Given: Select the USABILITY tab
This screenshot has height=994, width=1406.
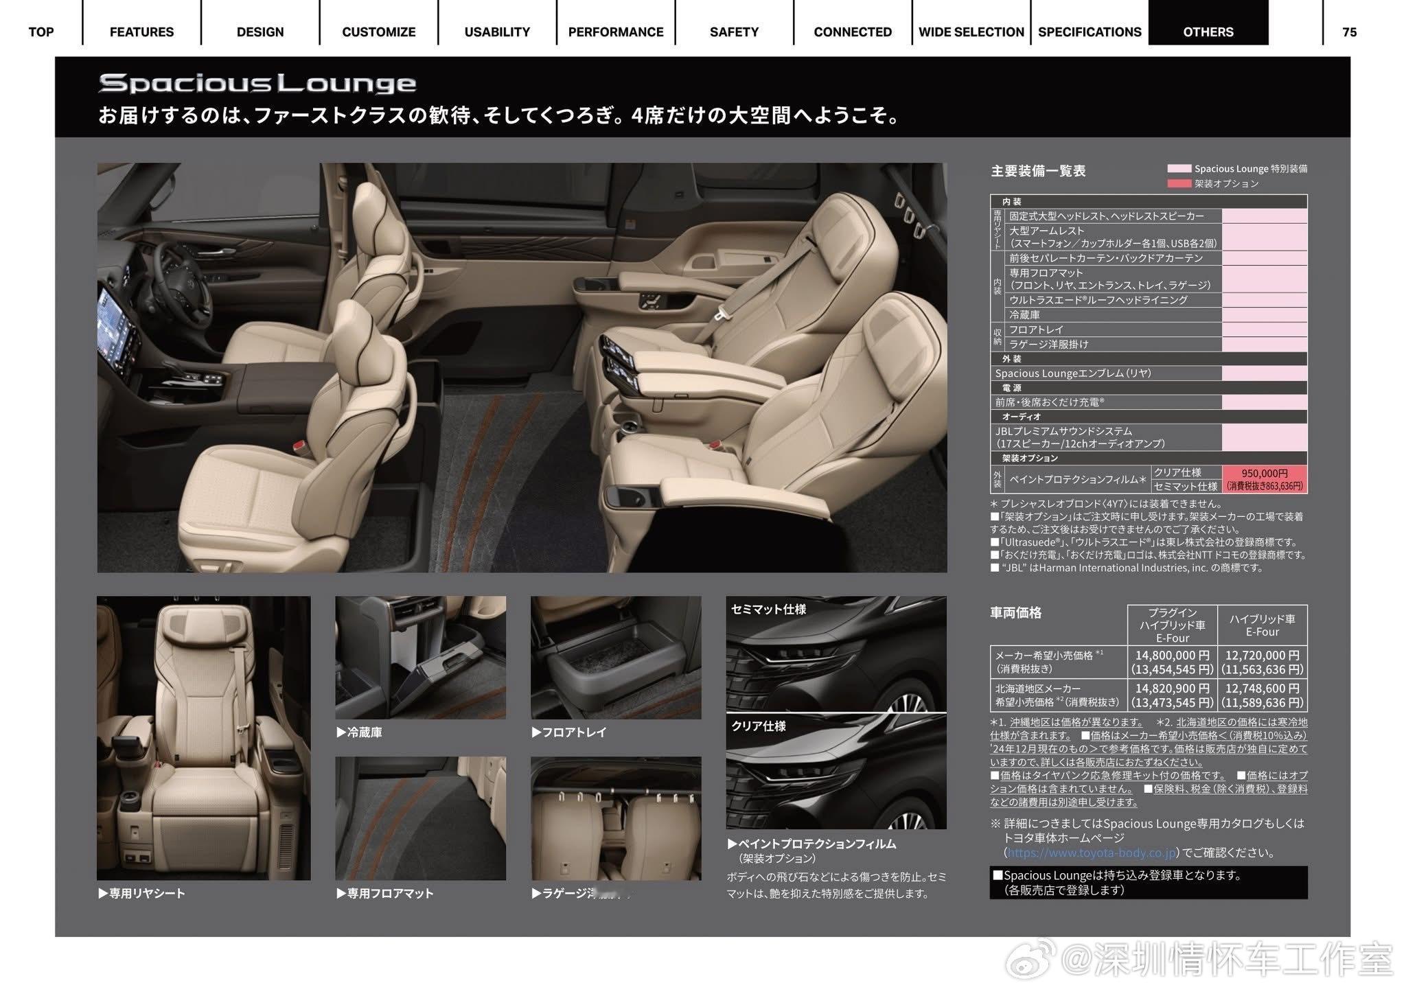Looking at the screenshot, I should (497, 32).
